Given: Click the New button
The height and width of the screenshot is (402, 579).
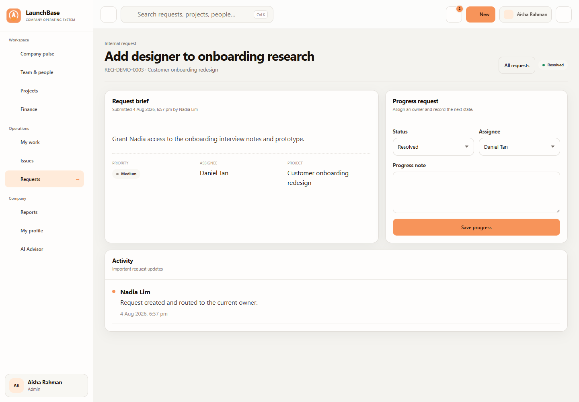Looking at the screenshot, I should (480, 14).
